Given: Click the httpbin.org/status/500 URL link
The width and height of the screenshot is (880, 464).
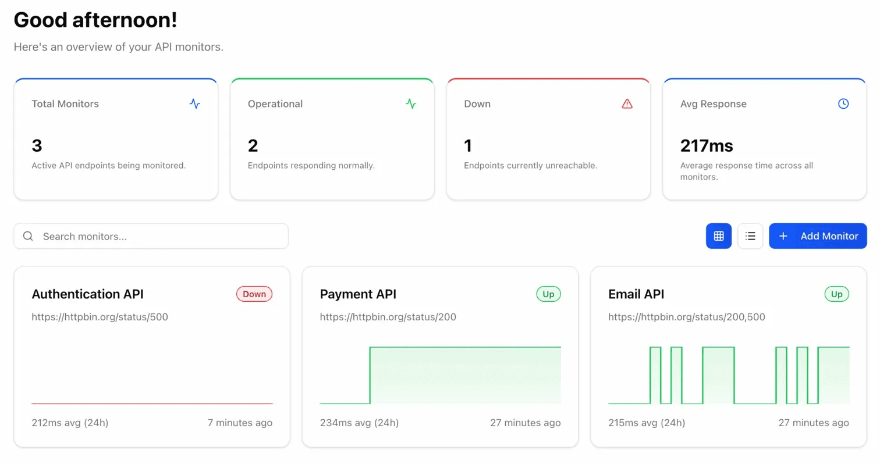Looking at the screenshot, I should [x=100, y=317].
